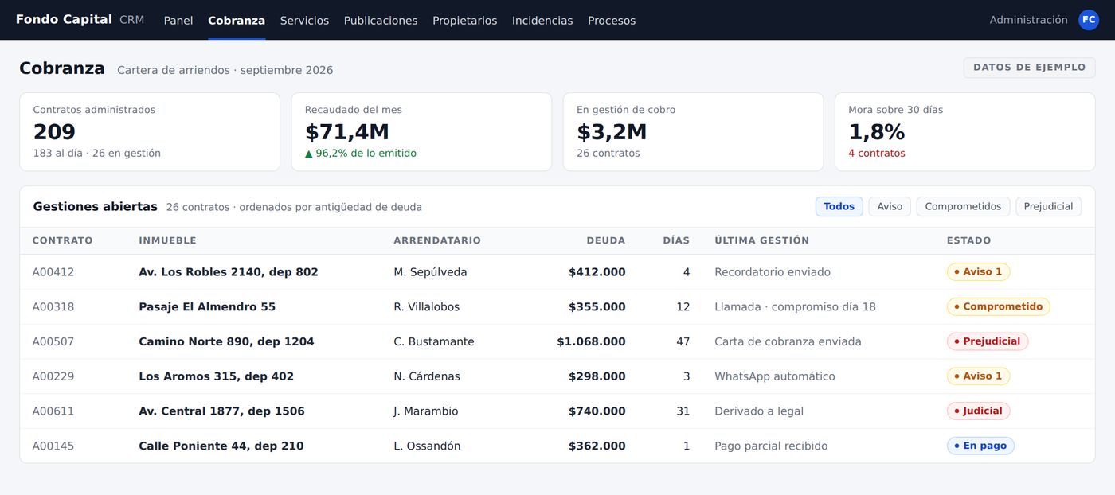Filter by Comprometidos

pos(963,207)
